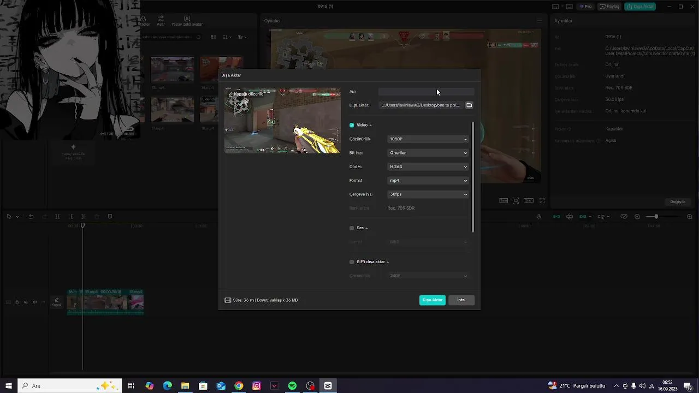Open the Bit hızı Önerilen dropdown
699x393 pixels.
point(428,153)
